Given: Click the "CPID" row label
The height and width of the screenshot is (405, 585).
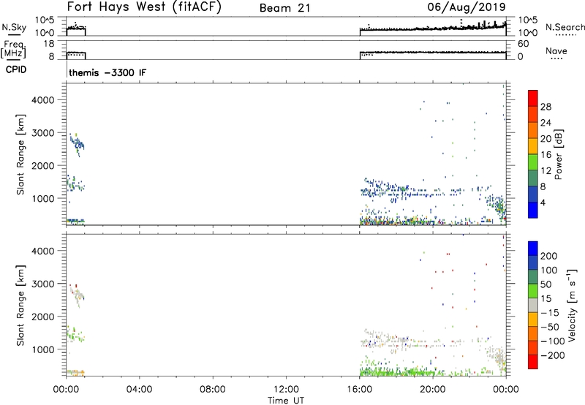Looking at the screenshot, I should tap(16, 69).
